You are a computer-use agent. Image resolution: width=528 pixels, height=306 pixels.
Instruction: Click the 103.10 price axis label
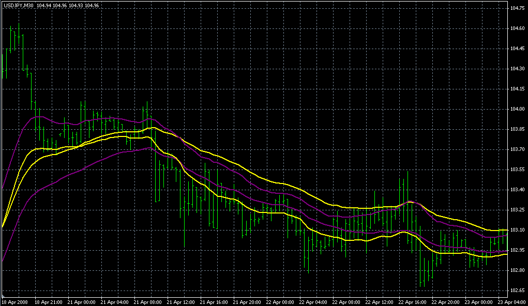(517, 230)
